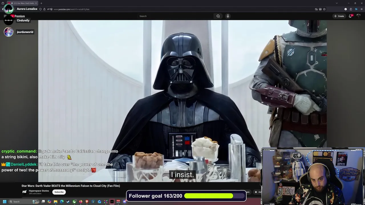Click jourdanworld in the sidebar
The width and height of the screenshot is (365, 205).
(x=25, y=32)
